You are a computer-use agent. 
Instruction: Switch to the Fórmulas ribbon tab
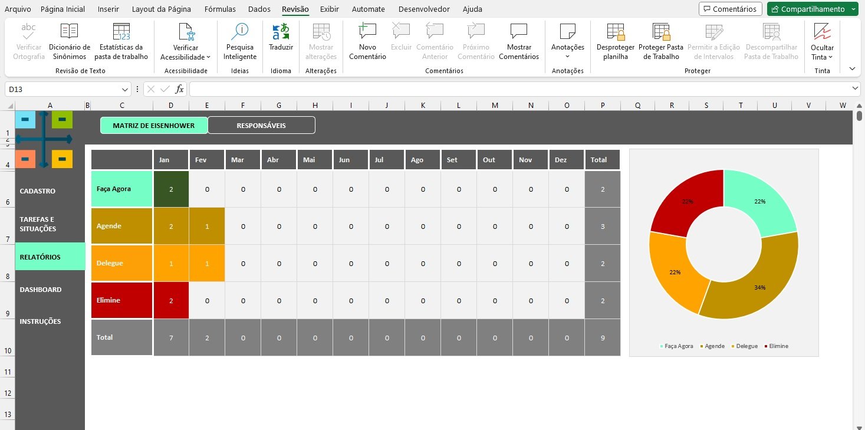(x=220, y=9)
